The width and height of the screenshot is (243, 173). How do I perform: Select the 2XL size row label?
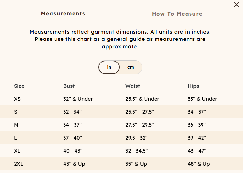pyautogui.click(x=18, y=164)
